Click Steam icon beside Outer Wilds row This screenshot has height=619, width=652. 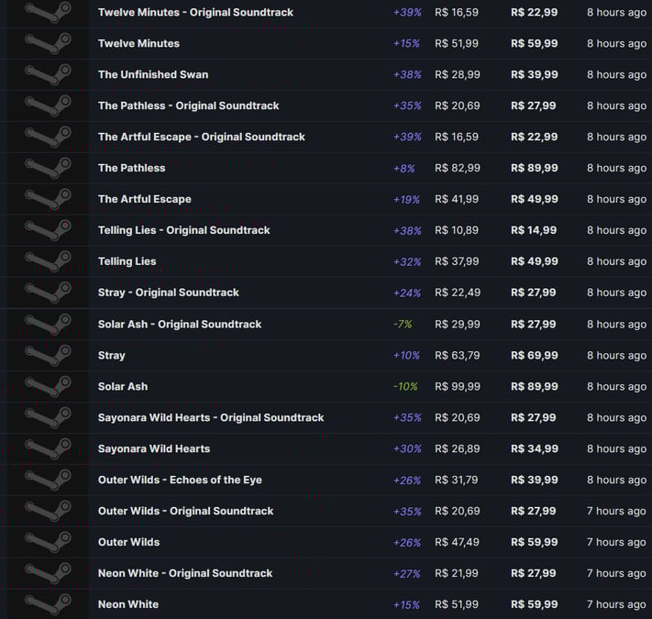(48, 542)
